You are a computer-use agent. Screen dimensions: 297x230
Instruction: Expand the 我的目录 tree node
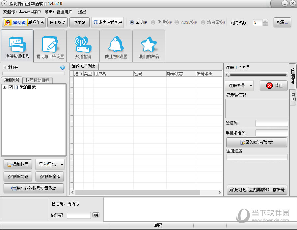point(4,87)
